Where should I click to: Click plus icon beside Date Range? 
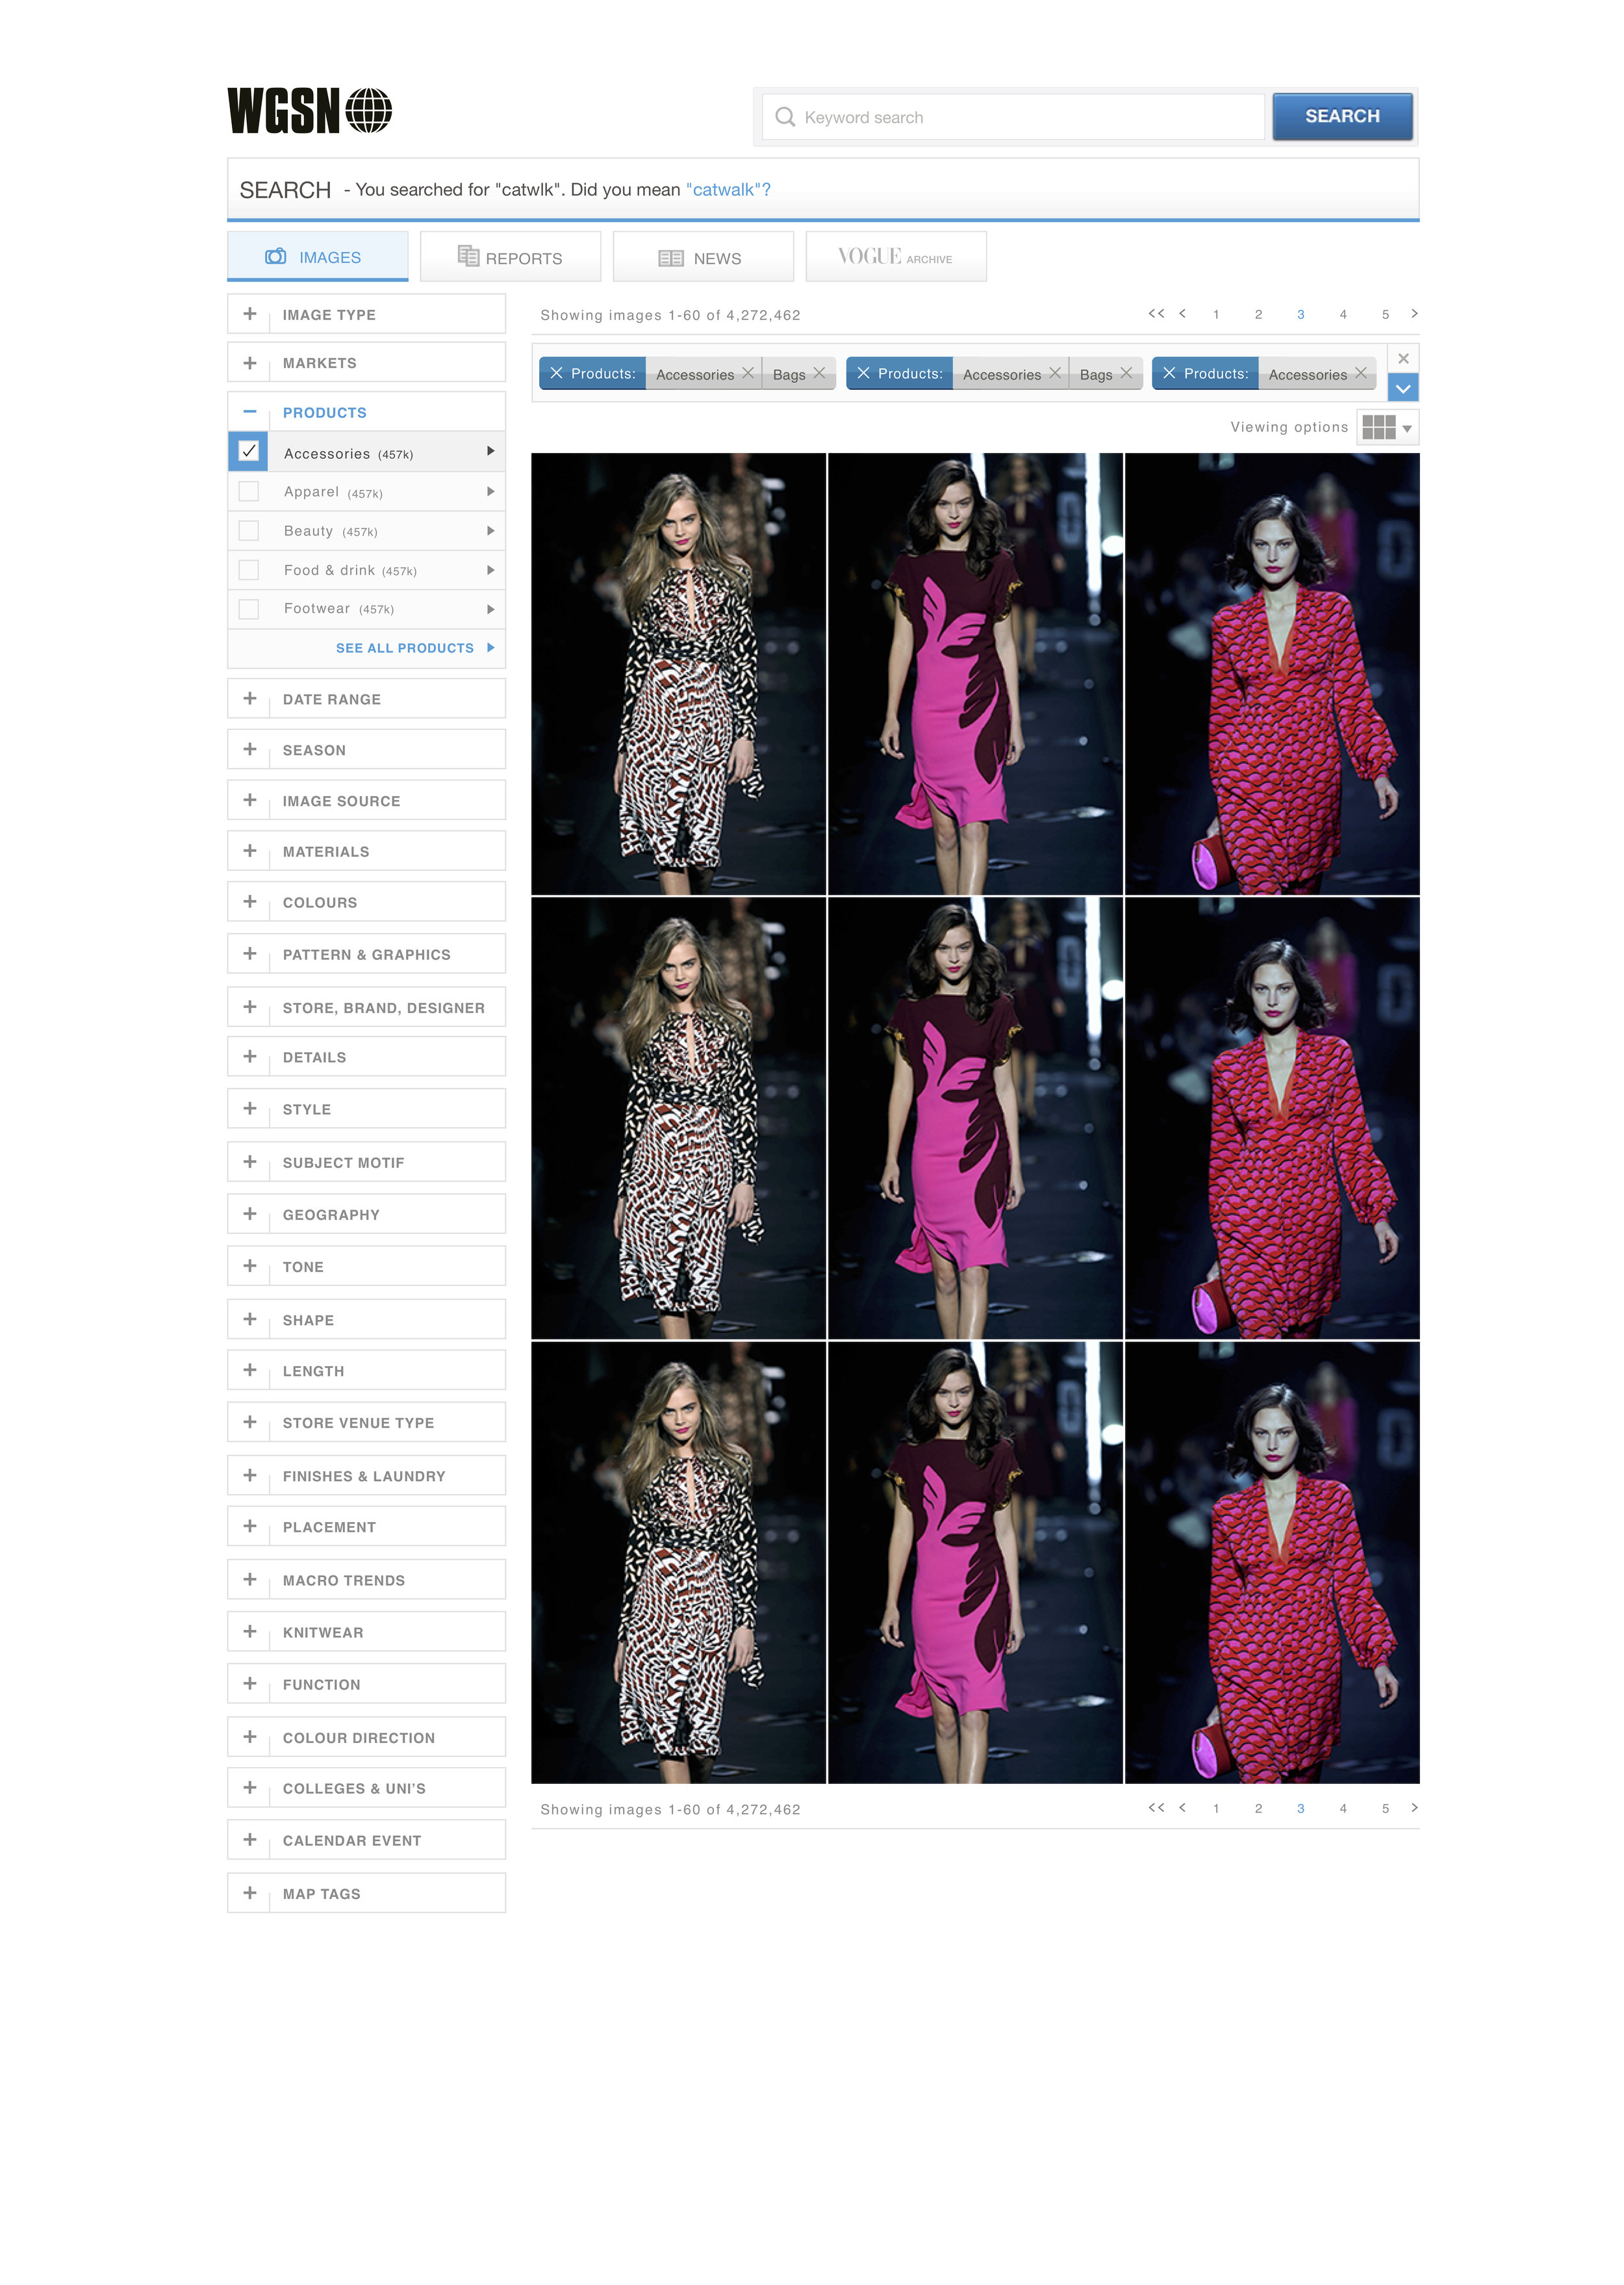tap(250, 699)
